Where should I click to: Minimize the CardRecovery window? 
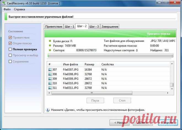(159, 2)
